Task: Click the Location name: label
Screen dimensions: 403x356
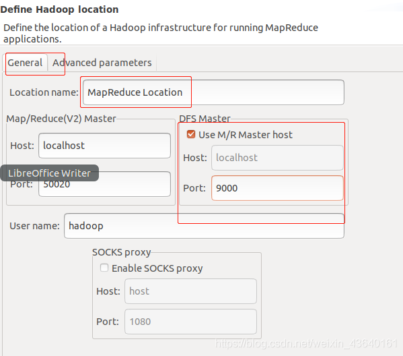Action: tap(44, 92)
